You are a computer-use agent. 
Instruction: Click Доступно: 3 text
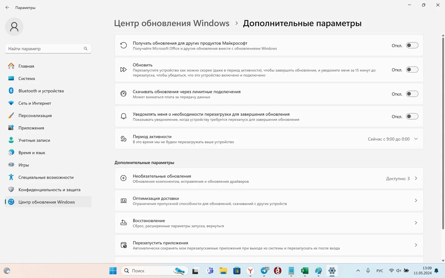tap(398, 179)
